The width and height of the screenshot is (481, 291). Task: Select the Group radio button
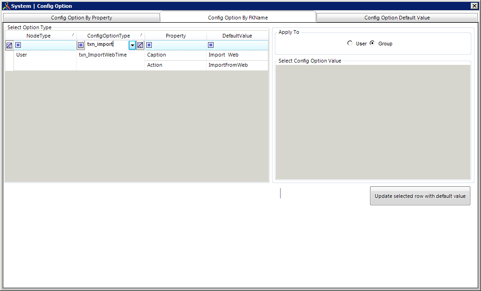372,43
